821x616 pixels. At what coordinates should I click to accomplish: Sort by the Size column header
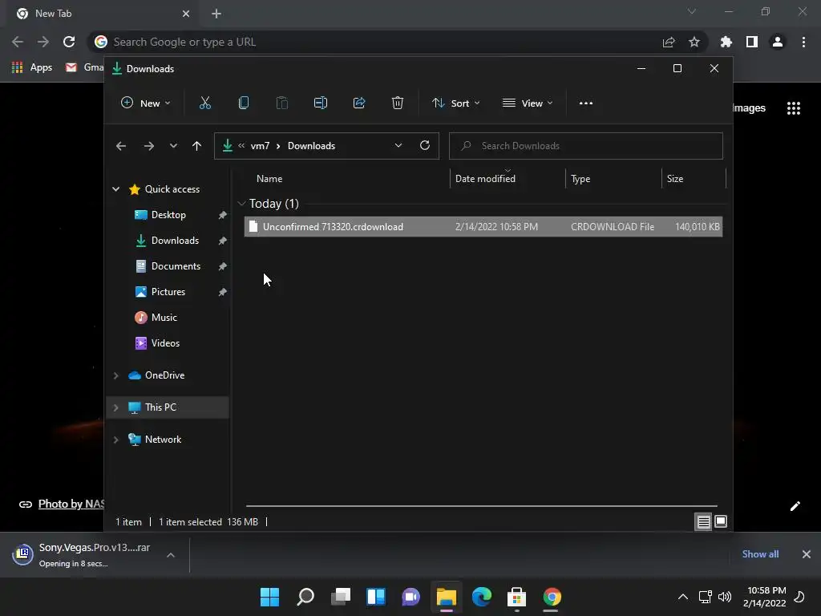pyautogui.click(x=675, y=179)
